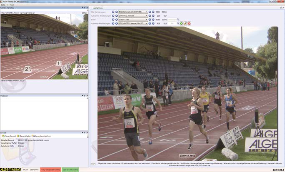Image resolution: width=285 pixels, height=172 pixels.
Task: Click the magnifier search icon in Bilder row
Action: (178, 20)
